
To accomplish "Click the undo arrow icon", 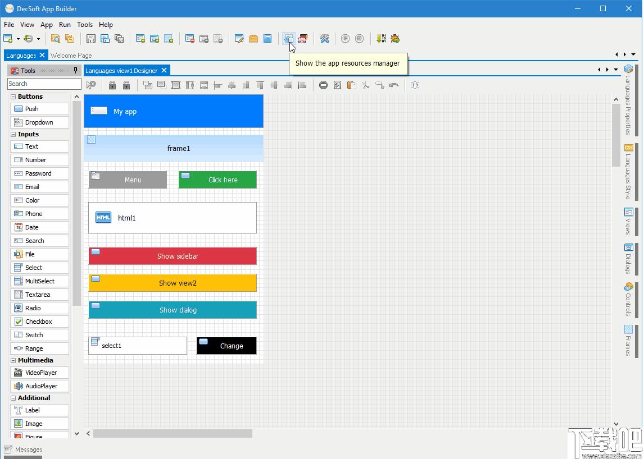I will tap(394, 85).
